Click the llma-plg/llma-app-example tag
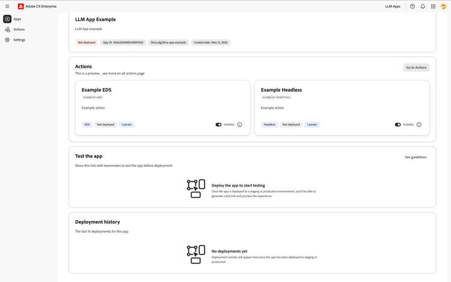This screenshot has width=451, height=282. pyautogui.click(x=168, y=43)
